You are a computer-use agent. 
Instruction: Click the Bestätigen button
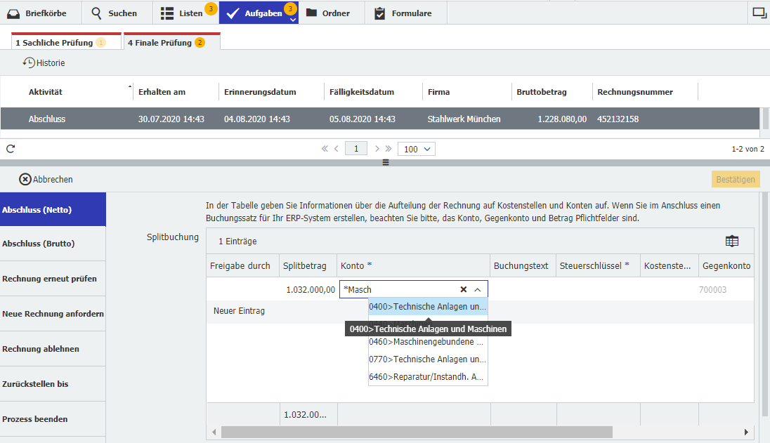tap(736, 180)
